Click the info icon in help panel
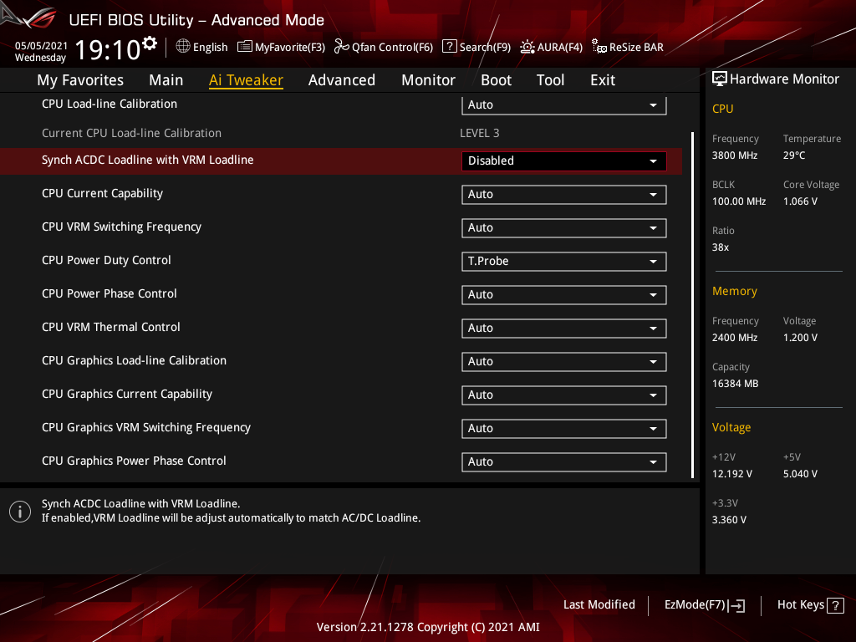The image size is (856, 642). click(x=20, y=512)
